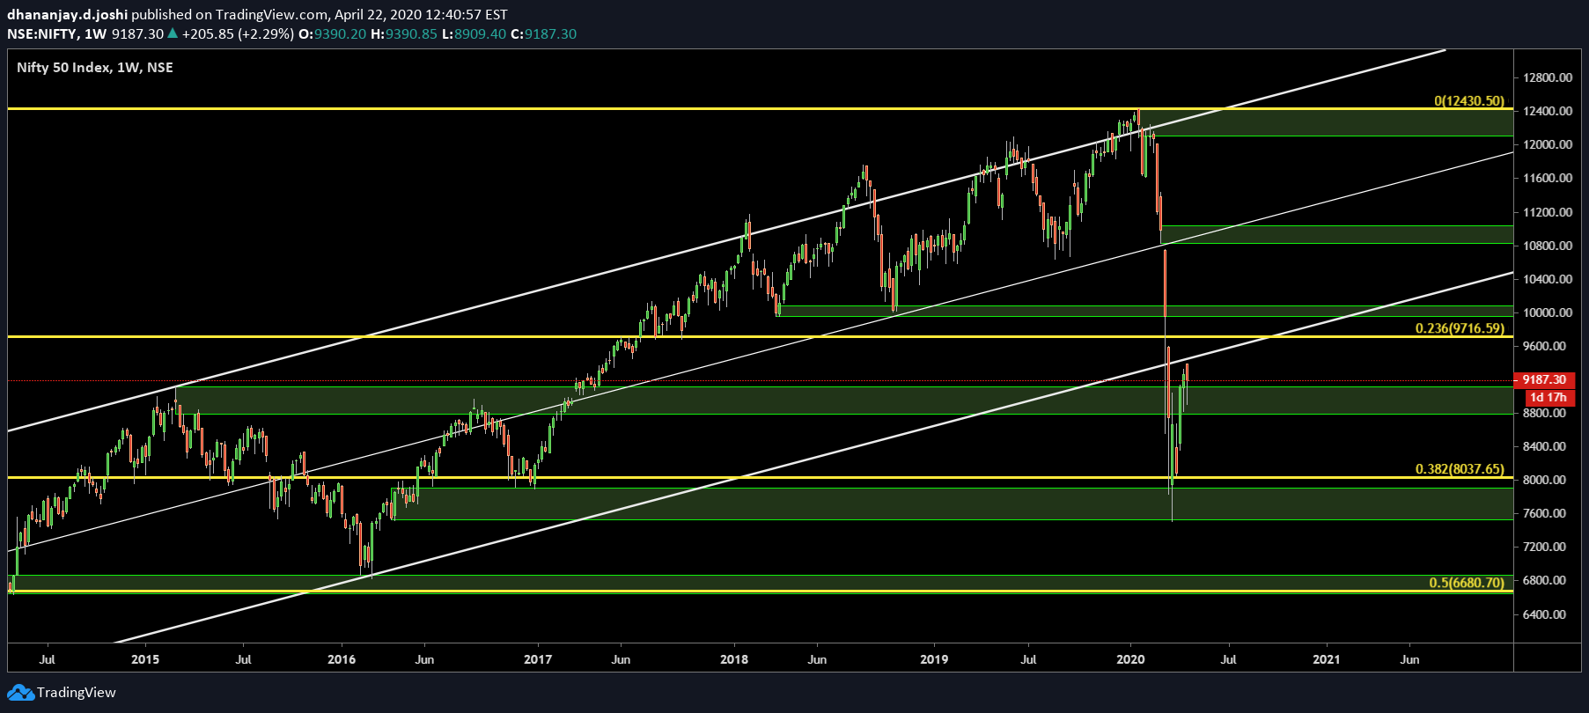The height and width of the screenshot is (713, 1589).
Task: Click the TradingView cloud logo icon
Action: click(x=20, y=693)
